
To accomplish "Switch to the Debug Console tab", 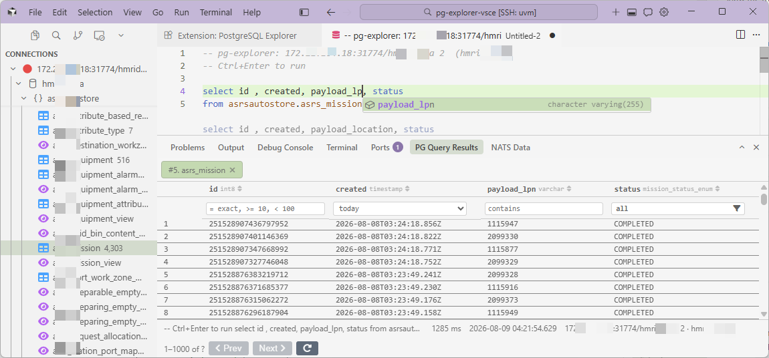I will coord(285,148).
